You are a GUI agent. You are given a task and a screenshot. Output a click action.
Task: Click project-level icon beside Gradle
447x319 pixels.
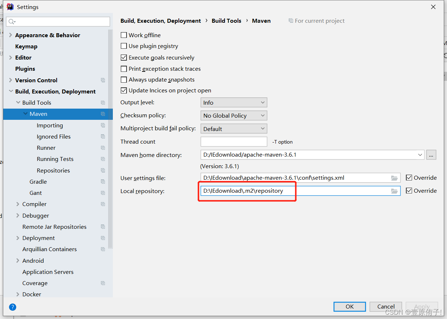(103, 182)
